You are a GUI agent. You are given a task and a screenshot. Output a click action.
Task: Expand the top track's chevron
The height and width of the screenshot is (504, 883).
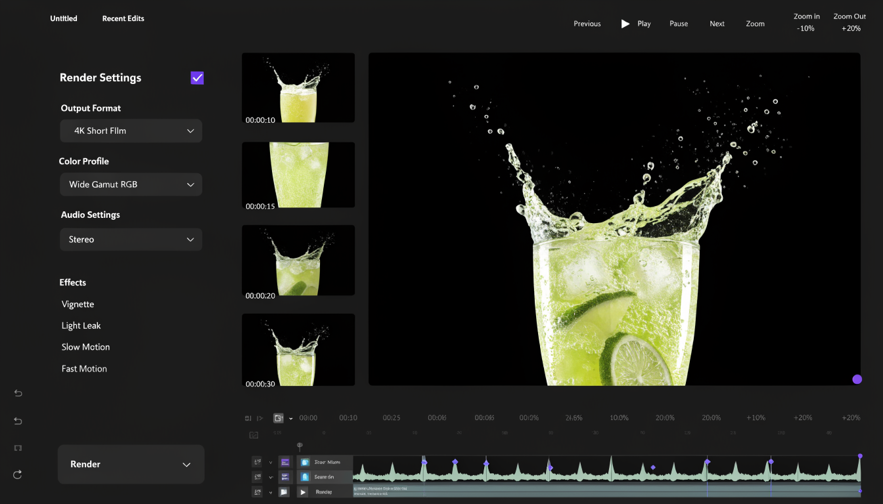pos(271,463)
